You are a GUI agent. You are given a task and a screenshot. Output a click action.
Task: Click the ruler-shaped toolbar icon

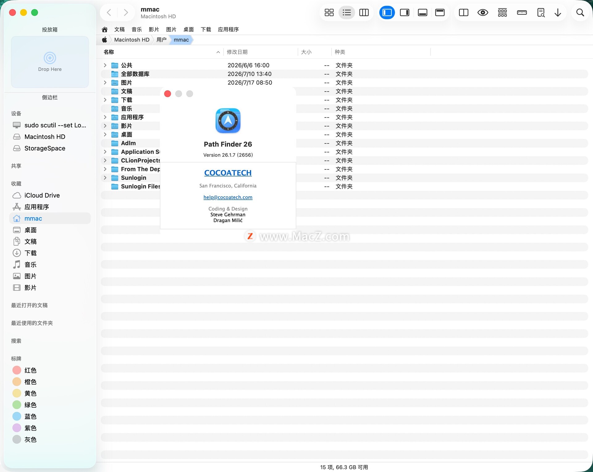click(x=522, y=13)
